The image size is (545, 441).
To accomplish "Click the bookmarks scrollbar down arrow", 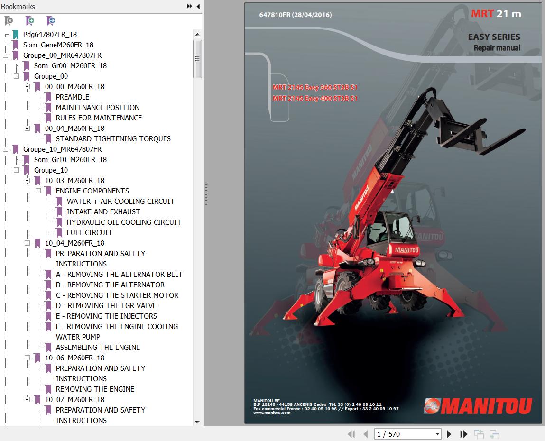I will pyautogui.click(x=197, y=422).
